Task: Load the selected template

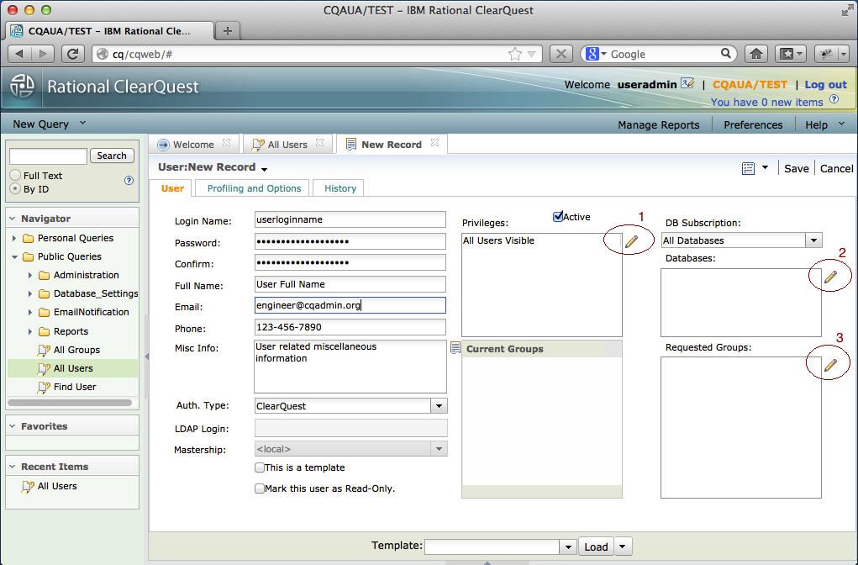Action: 596,547
